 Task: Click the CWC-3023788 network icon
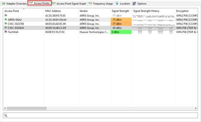(x=6, y=24)
